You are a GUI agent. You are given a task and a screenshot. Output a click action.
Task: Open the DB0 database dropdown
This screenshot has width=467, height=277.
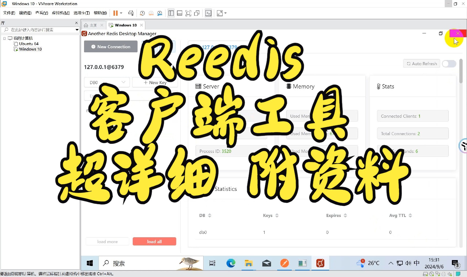(x=107, y=82)
